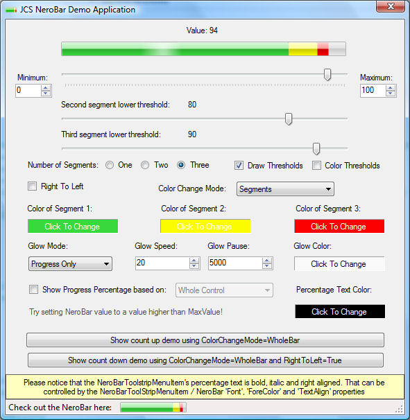Change the green Segment 1 color

point(73,226)
